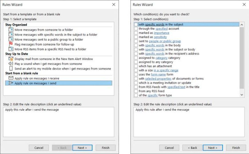Check 'assigned to category category' condition
The height and width of the screenshot is (154, 249).
[x=136, y=58]
